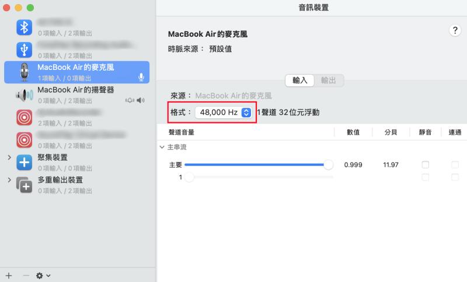Expand the 聚集裝置 row chevron
This screenshot has height=282, width=467.
9,157
